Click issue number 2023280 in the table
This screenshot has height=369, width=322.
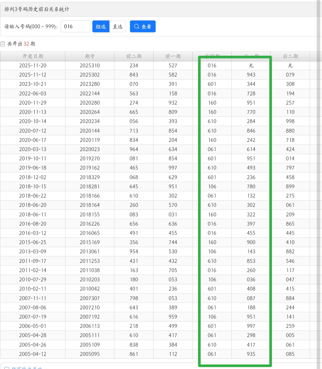point(90,84)
